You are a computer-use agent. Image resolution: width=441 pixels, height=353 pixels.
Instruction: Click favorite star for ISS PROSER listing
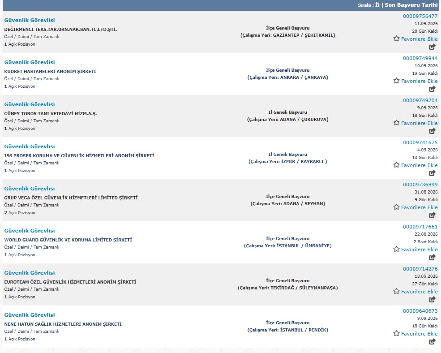396,165
